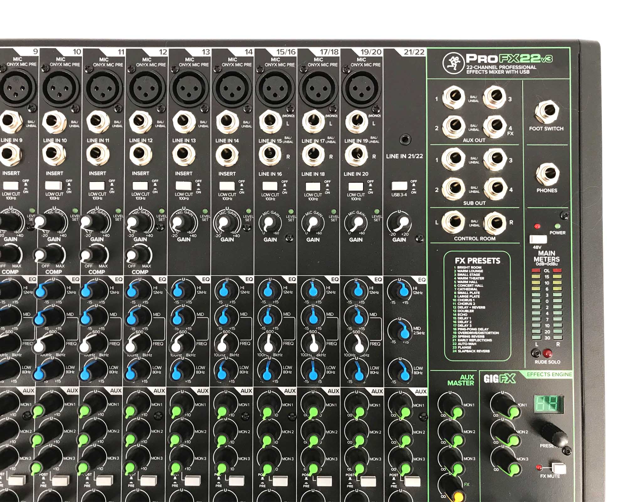Screen dimensions: 627x502
Task: Click LINE IN 21/22 mini jack
Action: (x=406, y=139)
